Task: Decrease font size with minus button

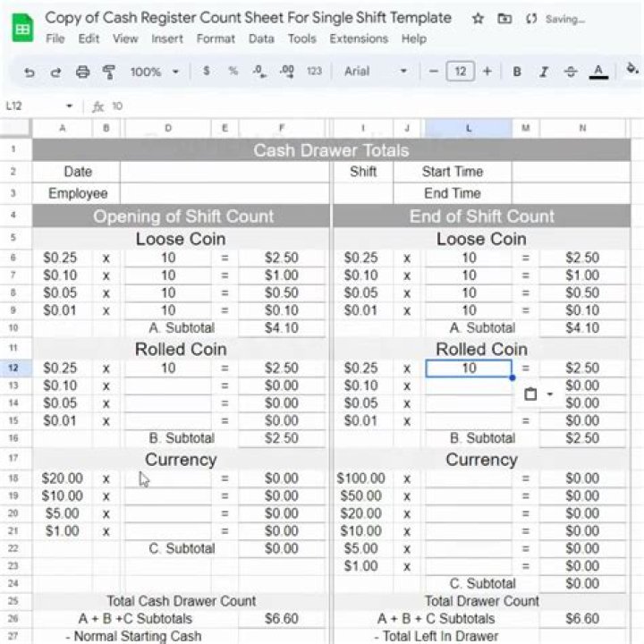Action: [x=433, y=72]
